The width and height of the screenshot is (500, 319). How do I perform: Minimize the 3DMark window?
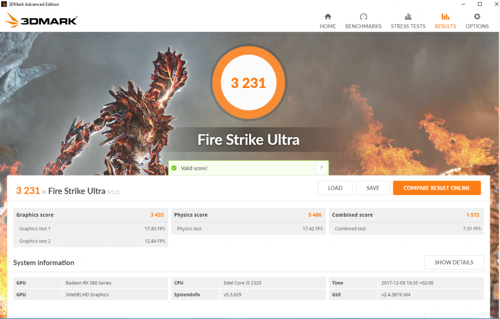tap(464, 4)
